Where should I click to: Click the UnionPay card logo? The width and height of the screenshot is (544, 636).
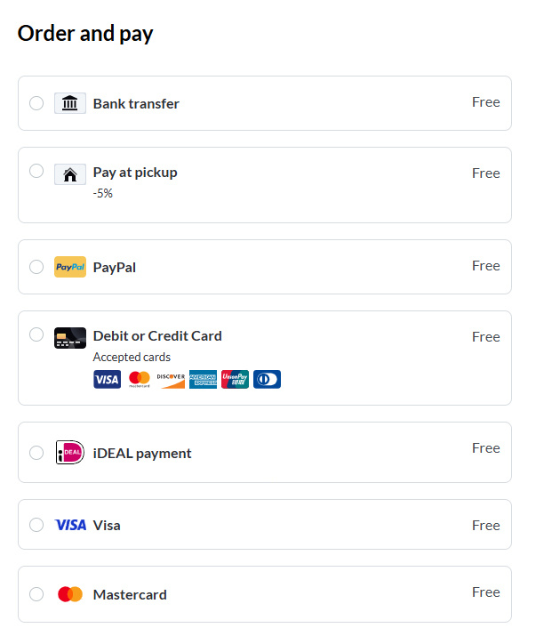(x=235, y=380)
